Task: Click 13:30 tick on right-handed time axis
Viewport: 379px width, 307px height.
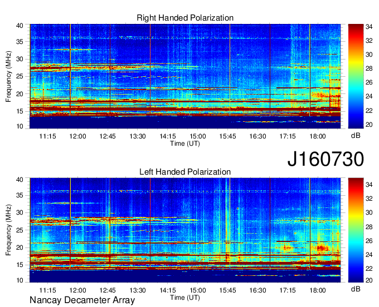Action: (138, 136)
